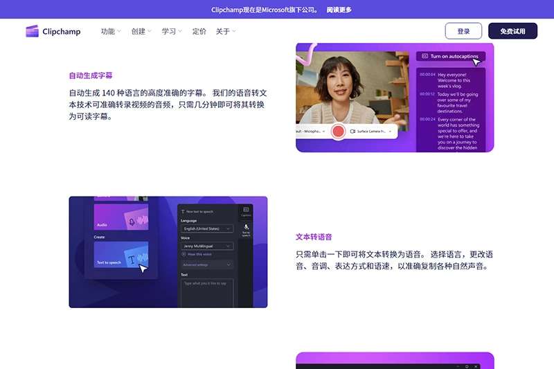
Task: Click caption line Hey everyone! Welcome
Action: click(x=454, y=80)
